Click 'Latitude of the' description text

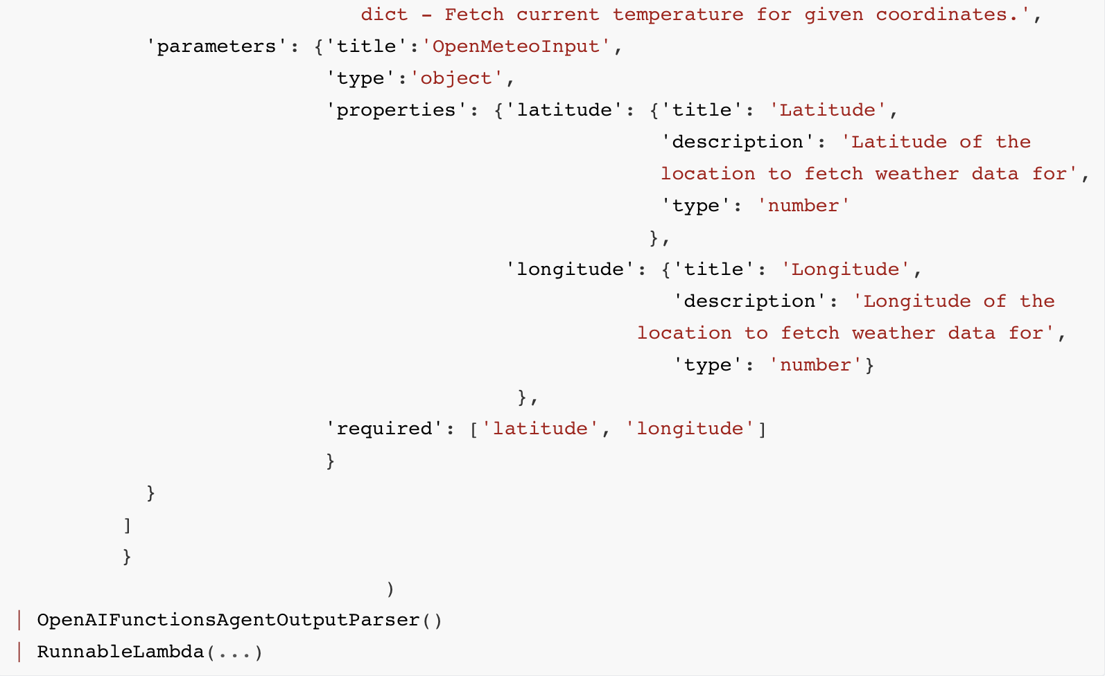tap(936, 142)
